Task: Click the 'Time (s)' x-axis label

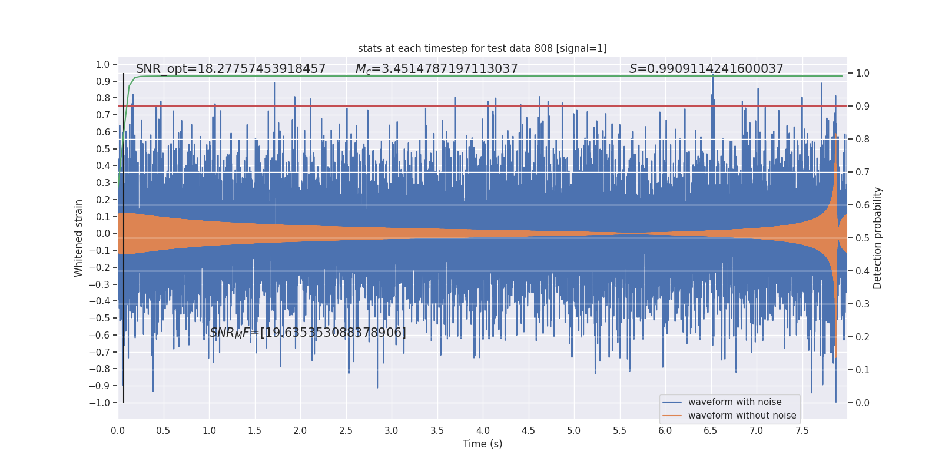Action: (482, 444)
